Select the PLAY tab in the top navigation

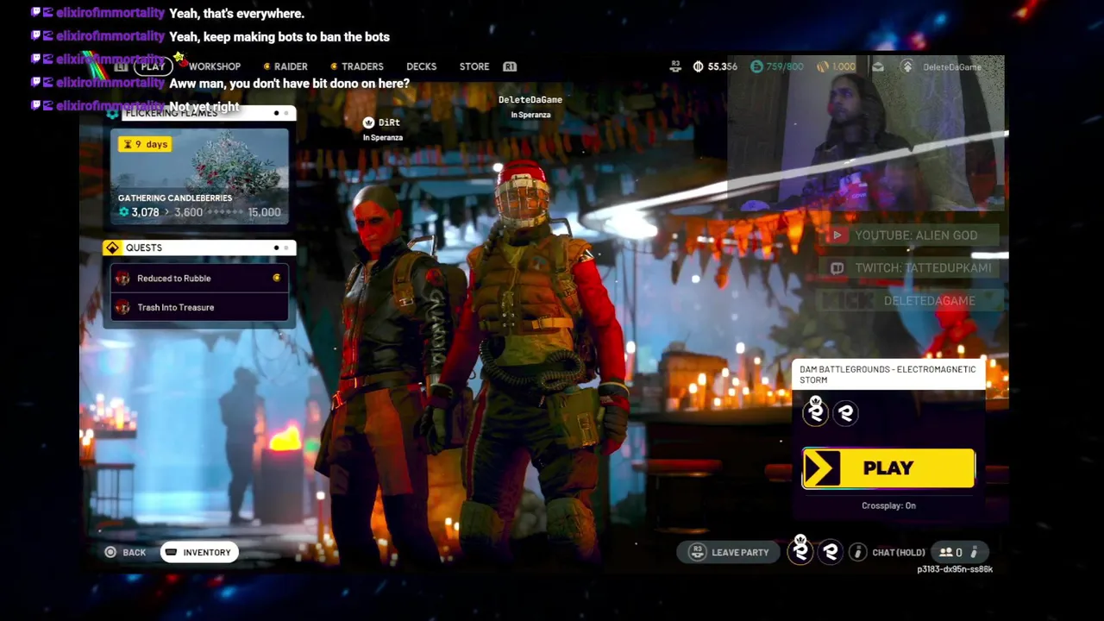point(154,66)
